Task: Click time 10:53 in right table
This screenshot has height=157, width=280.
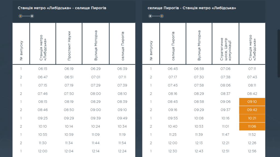Action: [199, 126]
